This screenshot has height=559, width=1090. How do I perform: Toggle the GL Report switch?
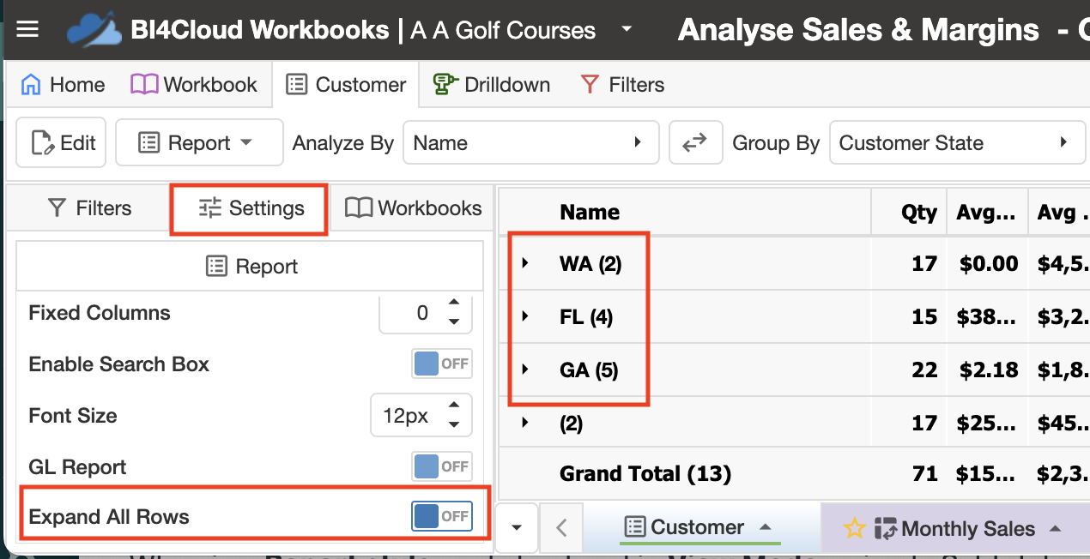coord(442,466)
